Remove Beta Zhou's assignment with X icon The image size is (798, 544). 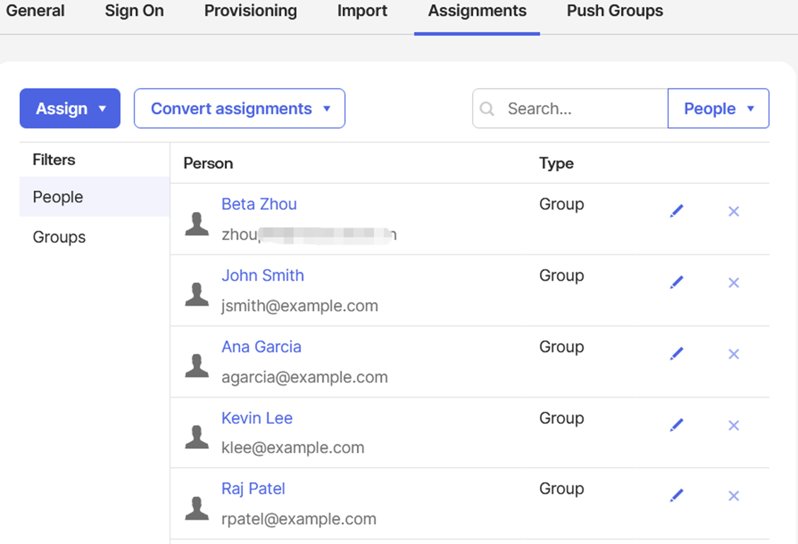click(x=733, y=211)
